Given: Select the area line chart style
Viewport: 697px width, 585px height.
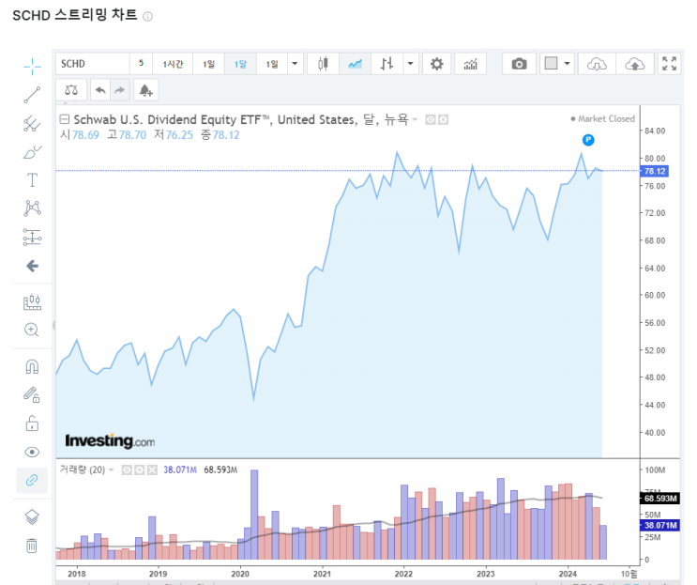Looking at the screenshot, I should [x=356, y=64].
